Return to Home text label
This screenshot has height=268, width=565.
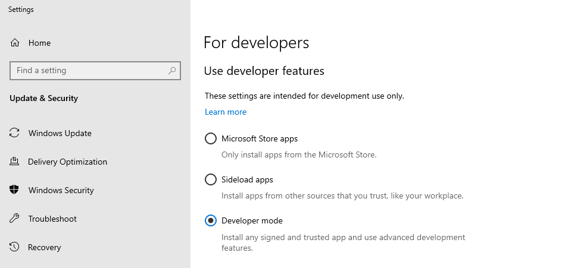point(39,43)
